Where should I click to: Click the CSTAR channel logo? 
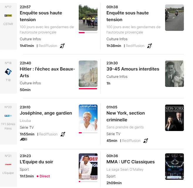point(8,15)
